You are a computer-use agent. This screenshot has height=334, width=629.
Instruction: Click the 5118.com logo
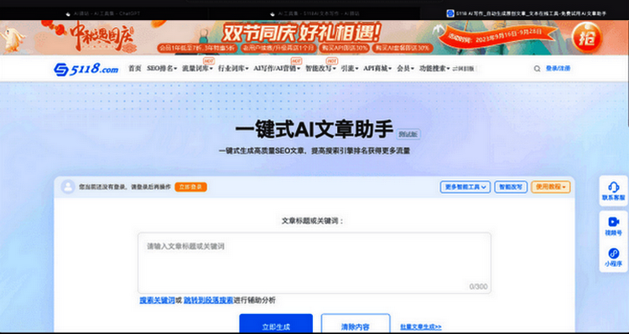click(86, 69)
